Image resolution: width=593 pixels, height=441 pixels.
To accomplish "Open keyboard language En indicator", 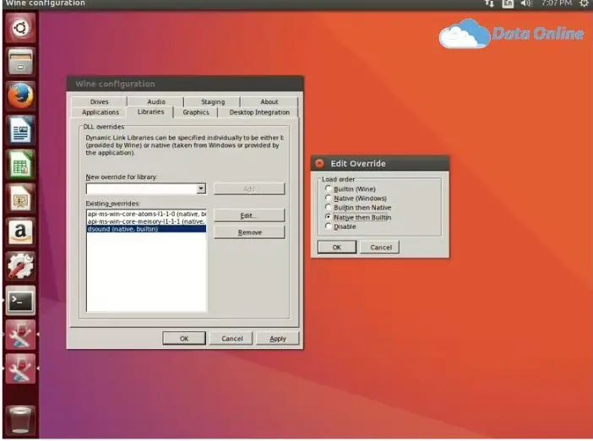I will tap(508, 3).
